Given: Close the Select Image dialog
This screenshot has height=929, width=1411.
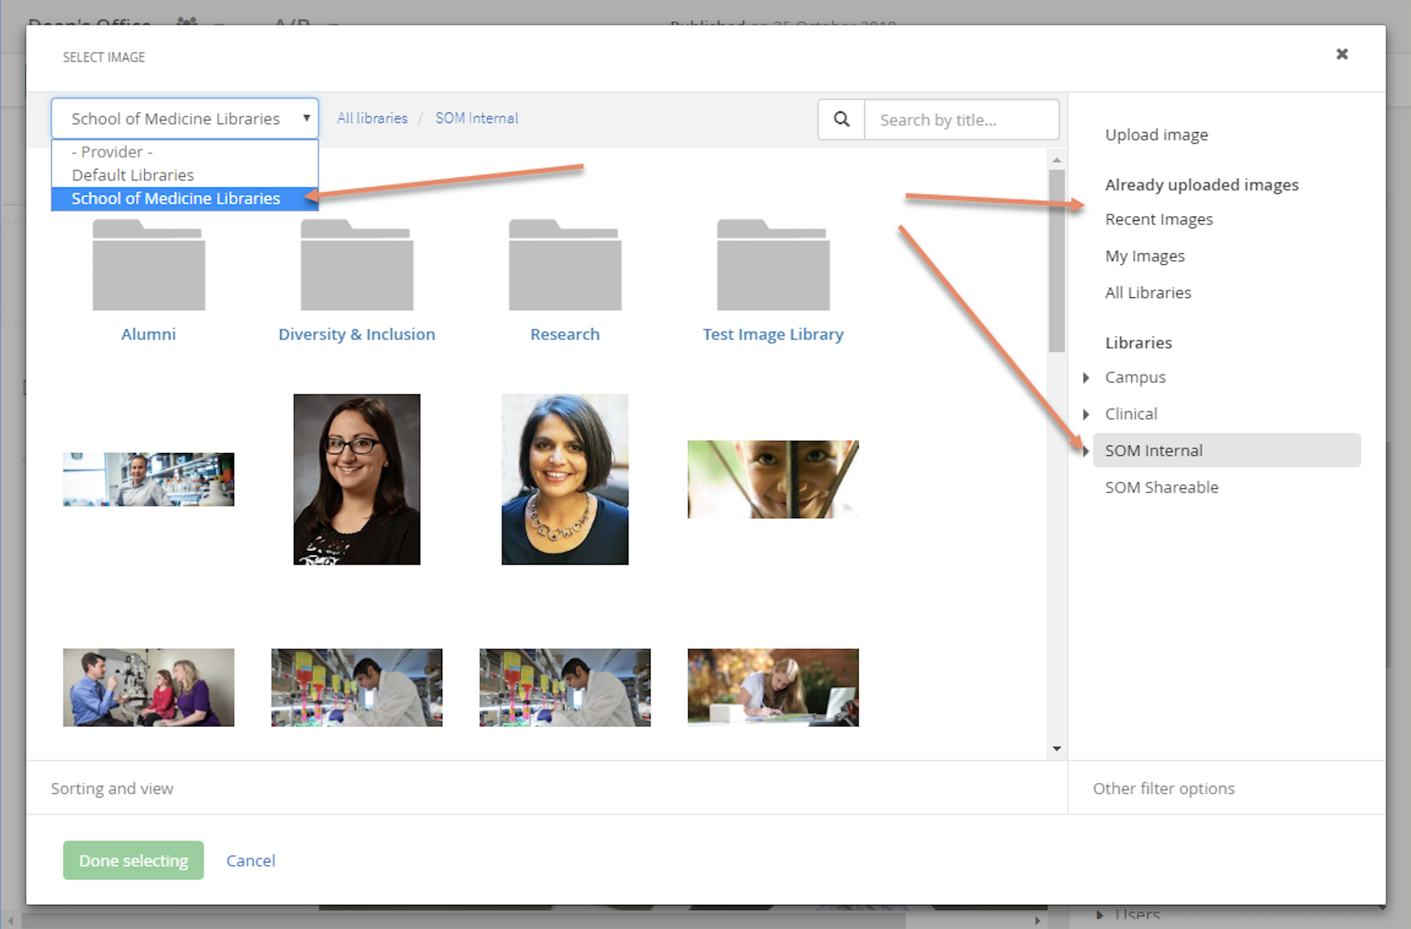Looking at the screenshot, I should tap(1342, 54).
